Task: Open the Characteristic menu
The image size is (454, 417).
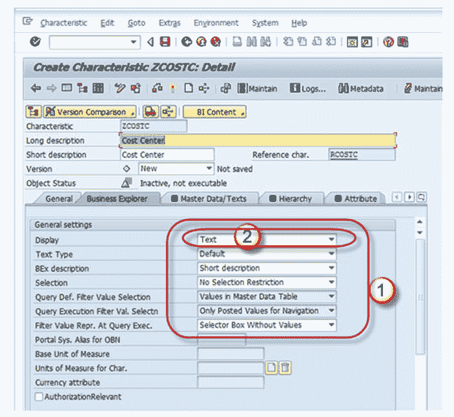Action: tap(63, 23)
